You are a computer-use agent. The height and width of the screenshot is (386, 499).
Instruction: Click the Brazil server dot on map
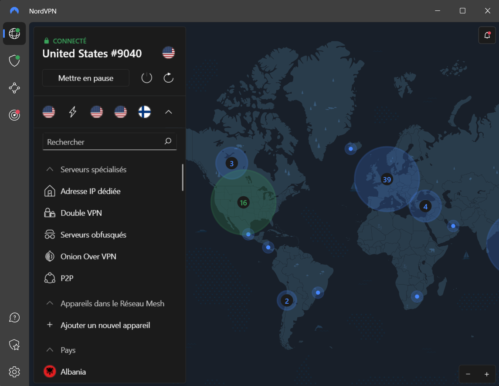(x=318, y=292)
